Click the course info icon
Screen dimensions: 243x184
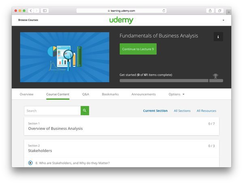tap(218, 37)
